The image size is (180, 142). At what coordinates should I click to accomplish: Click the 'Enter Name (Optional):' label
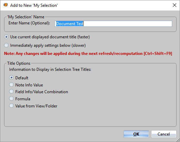point(29,23)
